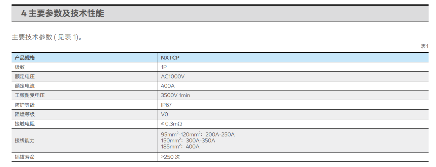Click the 极数 row label
436x167 pixels.
coord(20,67)
